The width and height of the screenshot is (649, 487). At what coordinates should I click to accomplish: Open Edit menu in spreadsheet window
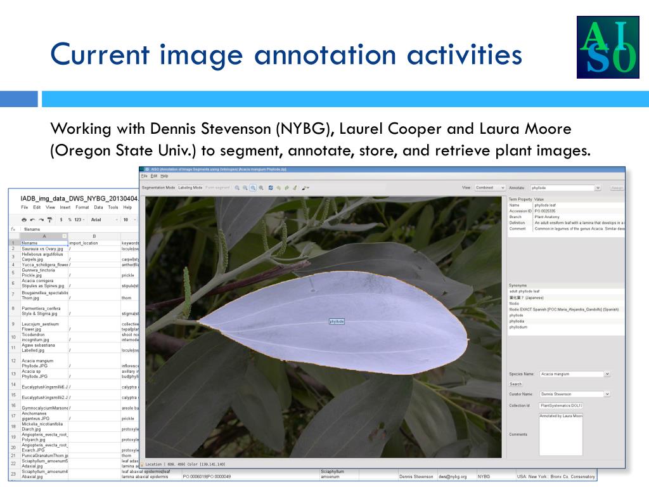37,207
